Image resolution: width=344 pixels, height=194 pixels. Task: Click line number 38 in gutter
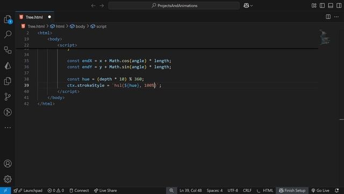pos(26,79)
